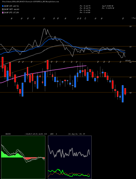Select the 'DOW MT: 44.65' legend text
Screen dimensions: 136x179
[x=11, y=9]
